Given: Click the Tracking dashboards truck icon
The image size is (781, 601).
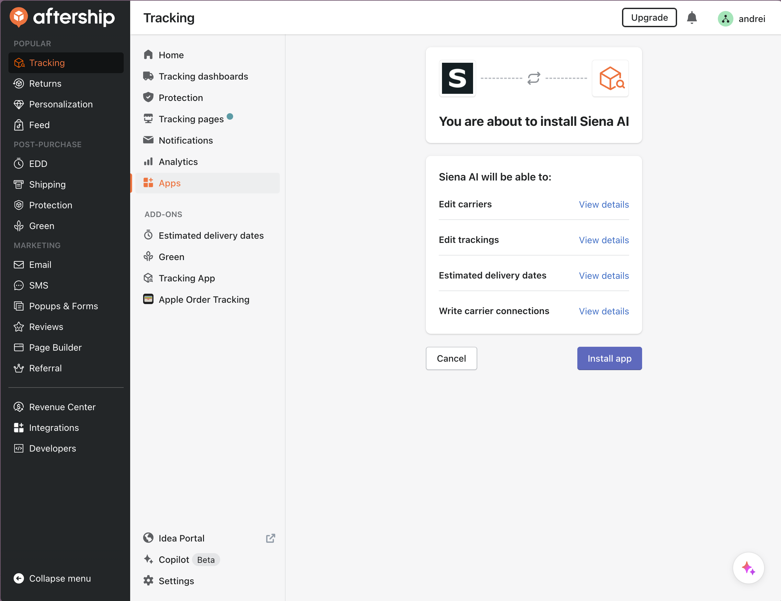Looking at the screenshot, I should click(x=148, y=76).
